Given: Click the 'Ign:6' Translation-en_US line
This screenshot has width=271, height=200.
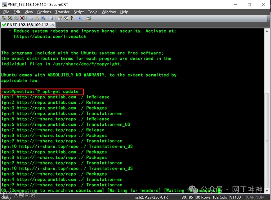Looking at the screenshot, I should click(x=66, y=124).
